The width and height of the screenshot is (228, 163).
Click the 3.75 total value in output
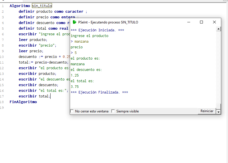tap(75, 87)
